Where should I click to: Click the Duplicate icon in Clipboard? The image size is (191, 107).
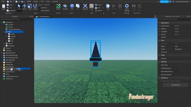point(8,11)
